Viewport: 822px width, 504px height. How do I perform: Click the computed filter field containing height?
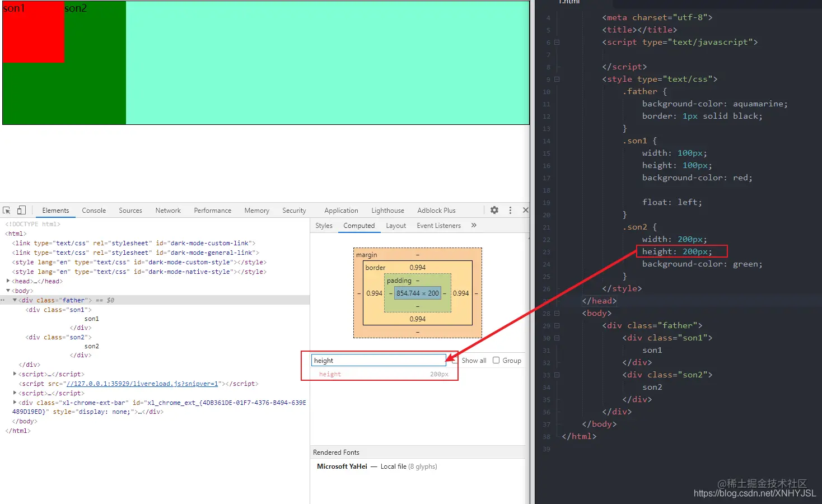[379, 360]
